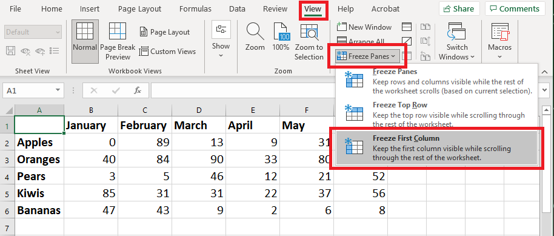Image resolution: width=554 pixels, height=236 pixels.
Task: Click Arrange All windows
Action: pyautogui.click(x=361, y=41)
